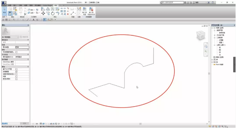Click the selection filter status icon
238x129 pixels.
(x=226, y=127)
